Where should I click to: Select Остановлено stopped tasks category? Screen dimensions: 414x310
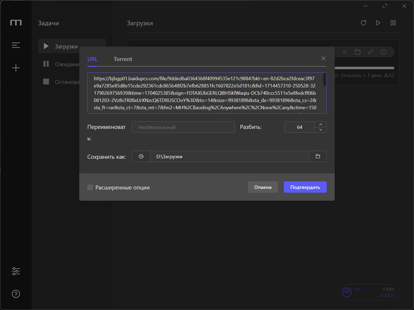tap(61, 82)
